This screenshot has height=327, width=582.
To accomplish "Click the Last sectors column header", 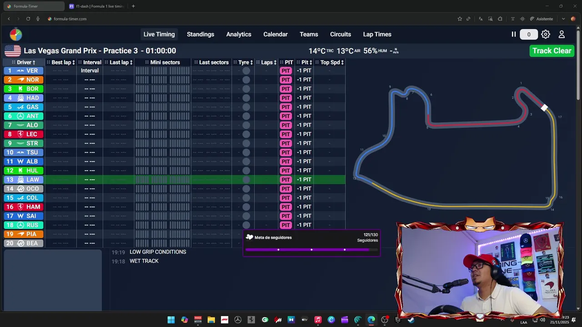I will pos(211,62).
